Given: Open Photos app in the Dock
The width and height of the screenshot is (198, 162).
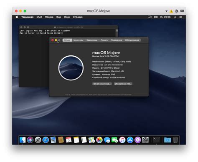Looking at the screenshot, I should coord(99,140).
